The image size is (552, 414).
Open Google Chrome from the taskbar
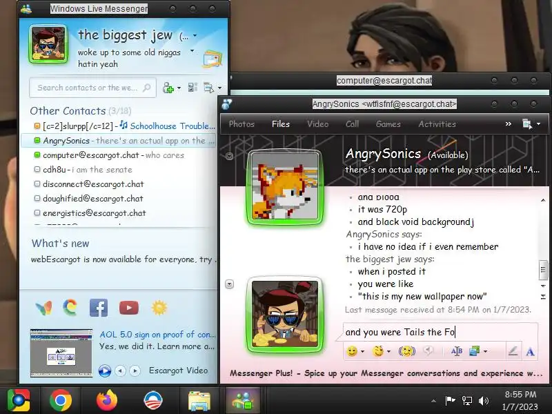(x=61, y=401)
